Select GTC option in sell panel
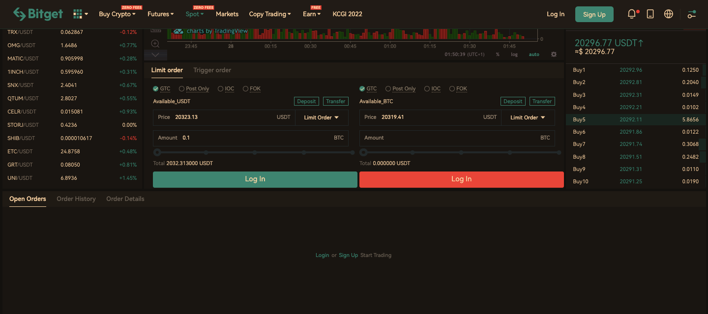The width and height of the screenshot is (708, 314). point(368,89)
